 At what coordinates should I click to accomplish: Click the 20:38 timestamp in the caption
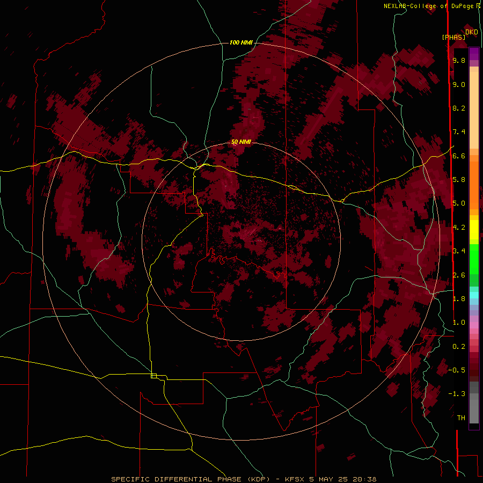coord(365,479)
